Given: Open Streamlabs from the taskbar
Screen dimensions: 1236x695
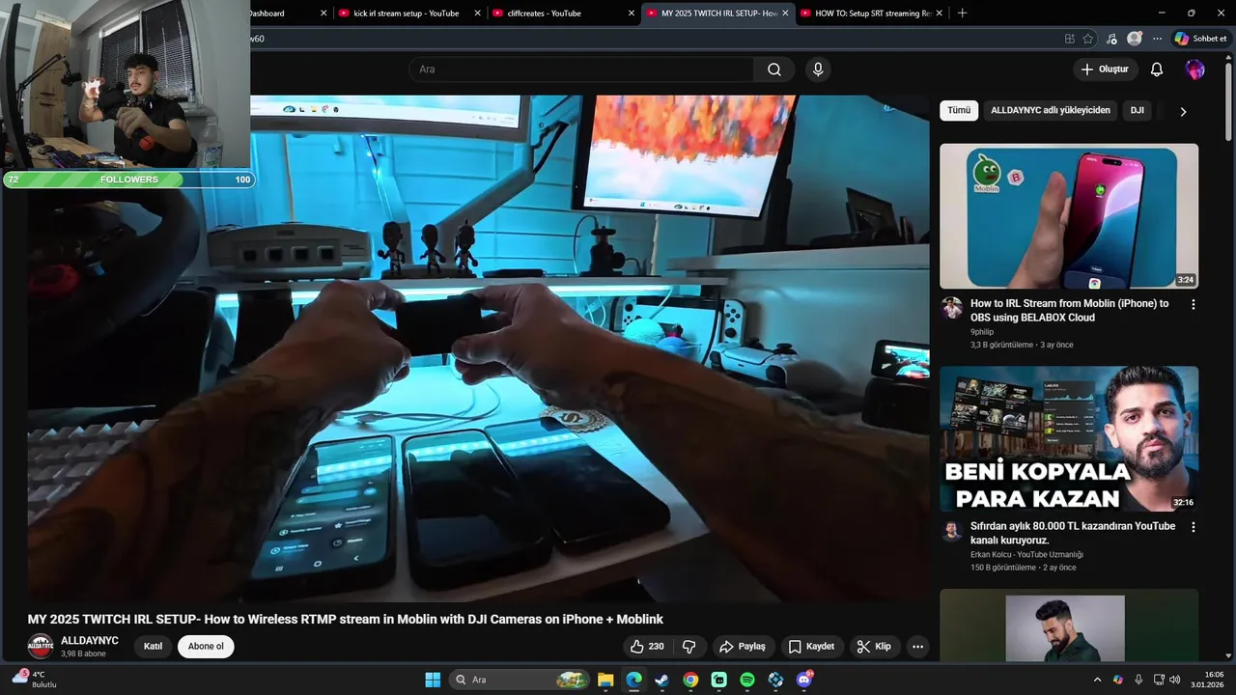Looking at the screenshot, I should click(x=718, y=680).
